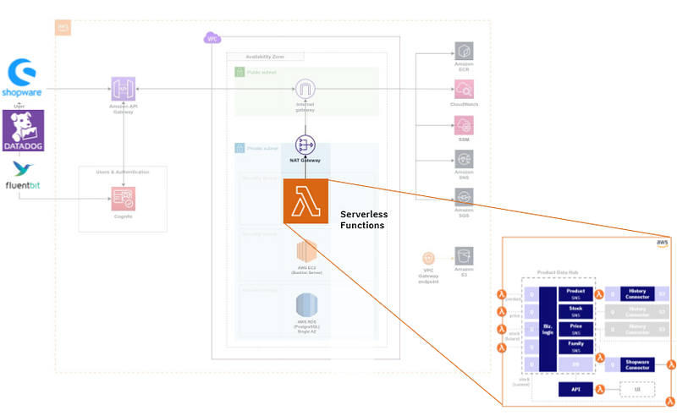Select the AWS EC2 Bastion Server icon
The image size is (677, 416).
click(306, 251)
